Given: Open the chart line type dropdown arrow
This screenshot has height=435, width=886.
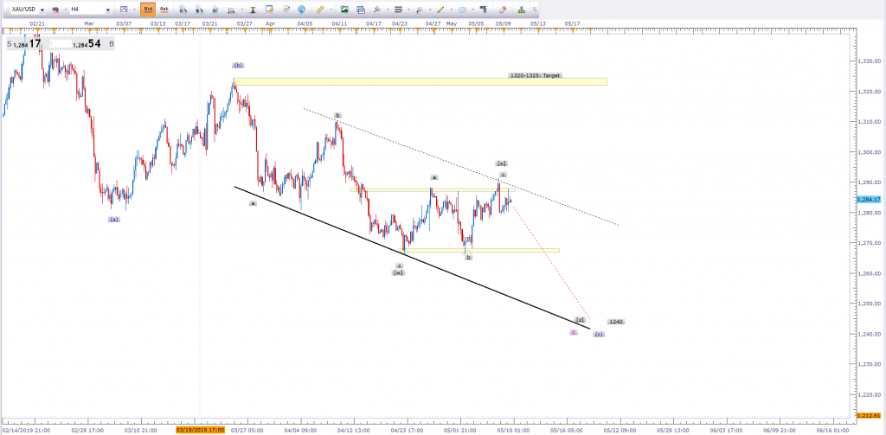Looking at the screenshot, I should pos(135,9).
